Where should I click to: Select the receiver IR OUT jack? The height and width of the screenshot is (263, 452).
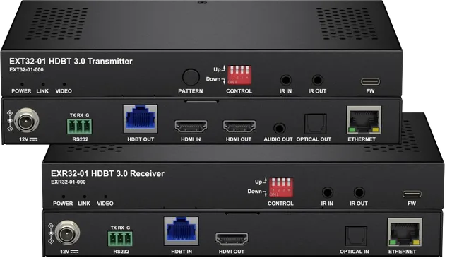coord(359,192)
